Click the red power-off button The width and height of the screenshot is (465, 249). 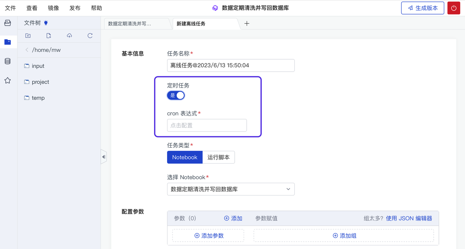click(454, 8)
